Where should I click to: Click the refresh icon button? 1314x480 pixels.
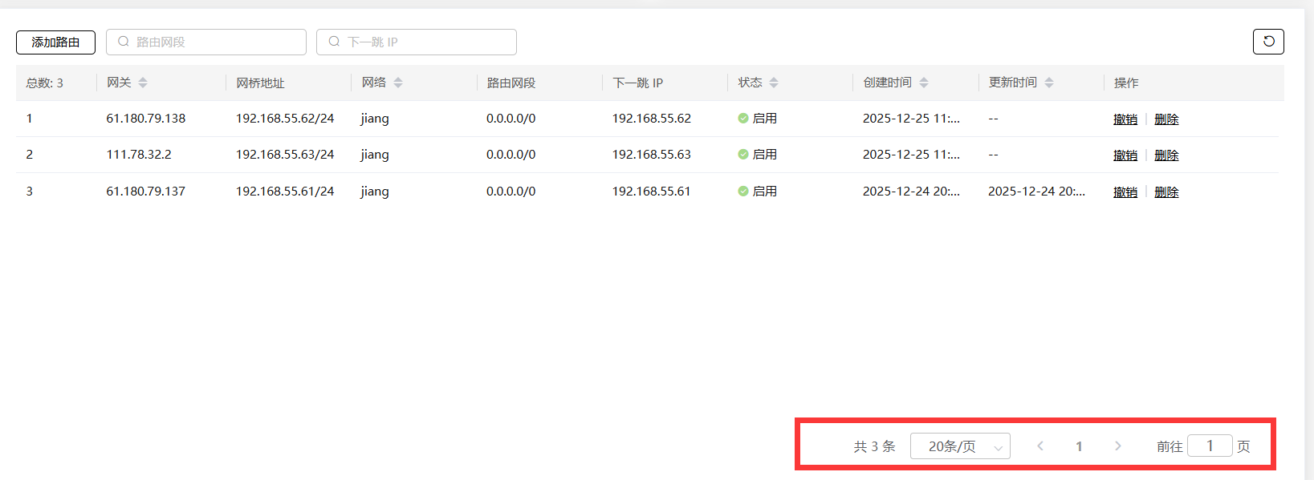(1268, 42)
